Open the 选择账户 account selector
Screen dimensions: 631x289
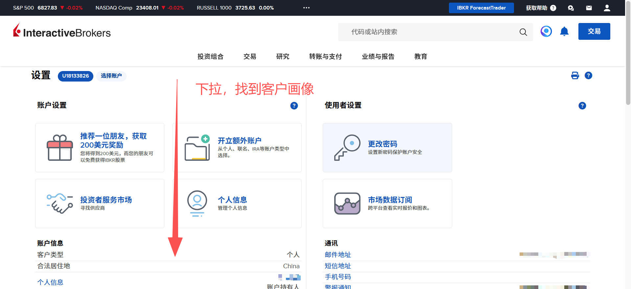111,76
